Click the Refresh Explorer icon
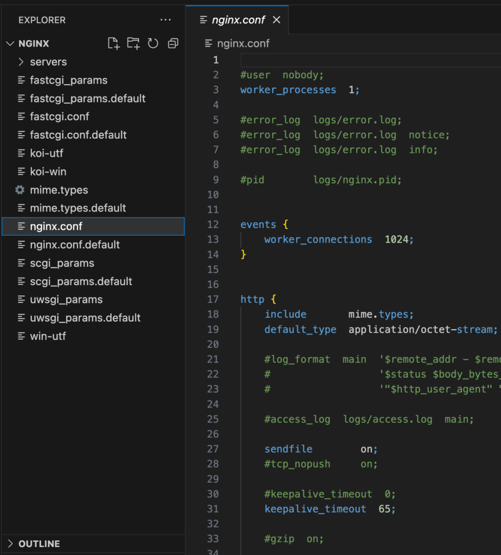Viewport: 501px width, 555px height. pyautogui.click(x=153, y=43)
